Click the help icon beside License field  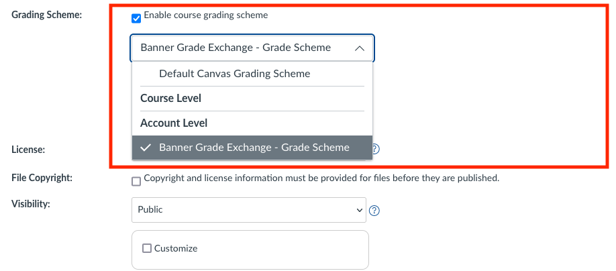pyautogui.click(x=375, y=149)
